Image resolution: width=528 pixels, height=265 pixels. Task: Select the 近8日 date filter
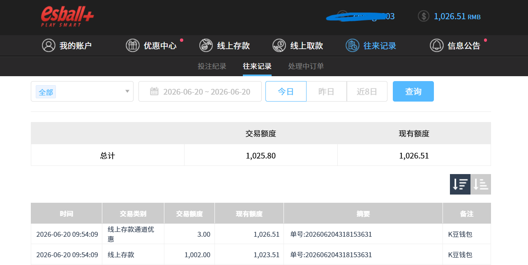coord(367,91)
